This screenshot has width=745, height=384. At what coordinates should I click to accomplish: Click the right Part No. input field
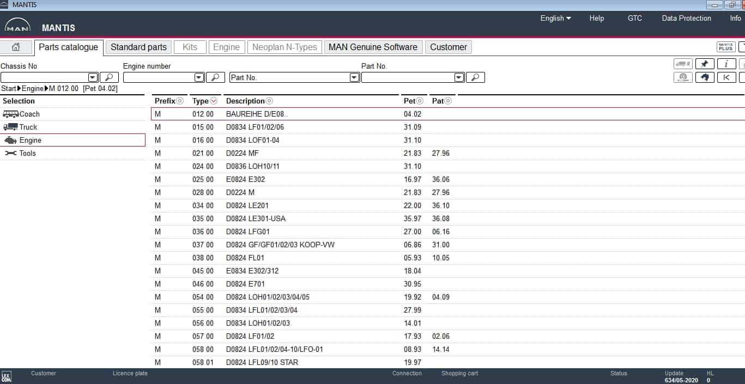408,77
